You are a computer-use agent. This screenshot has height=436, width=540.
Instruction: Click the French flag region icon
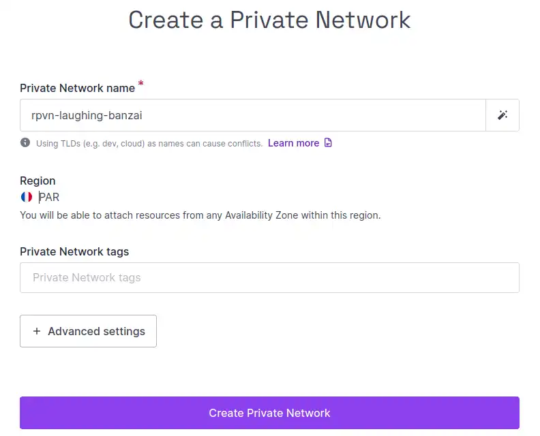[x=27, y=197]
